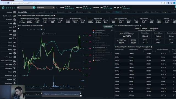Switch to the Options tab
Image resolution: width=176 pixels, height=99 pixels.
click(108, 12)
